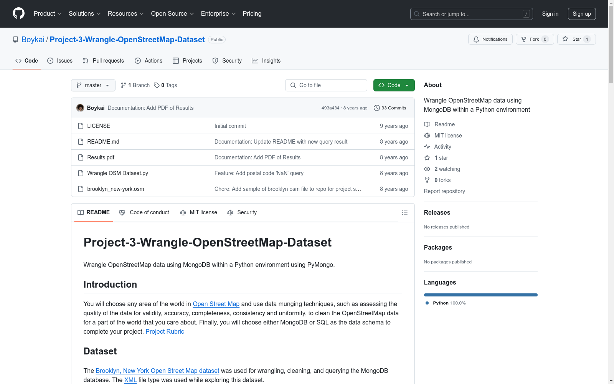Screen dimensions: 614x384
Task: Click star icon beside 1 star
Action: tap(427, 158)
